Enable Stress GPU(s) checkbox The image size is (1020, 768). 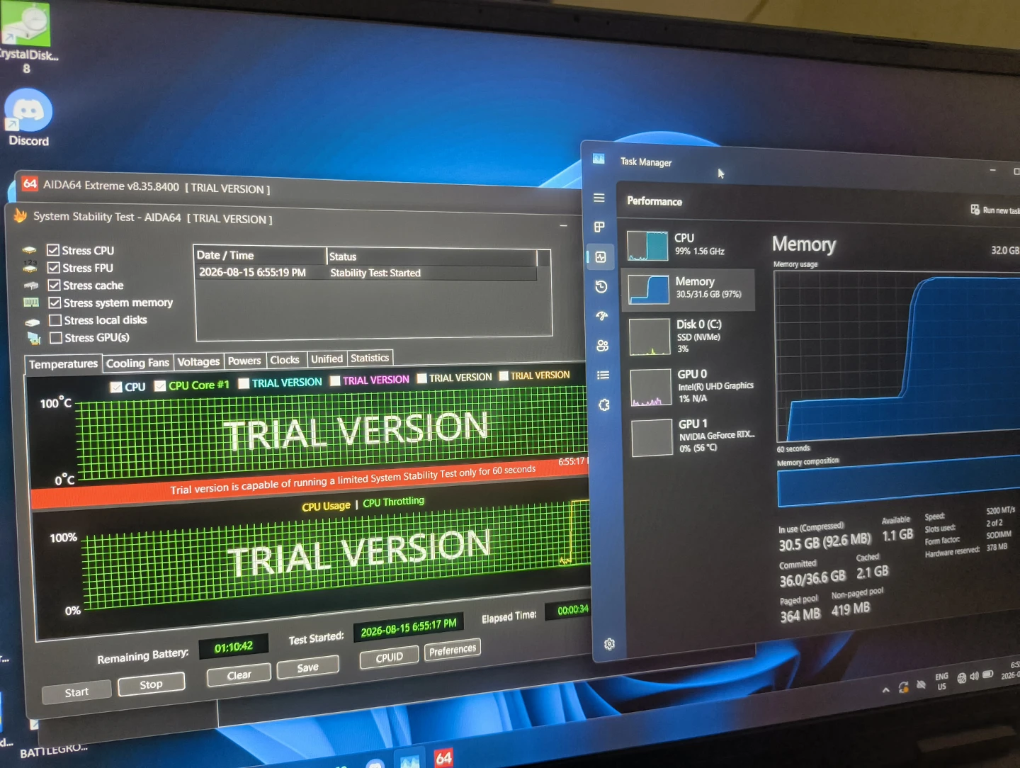click(x=56, y=338)
